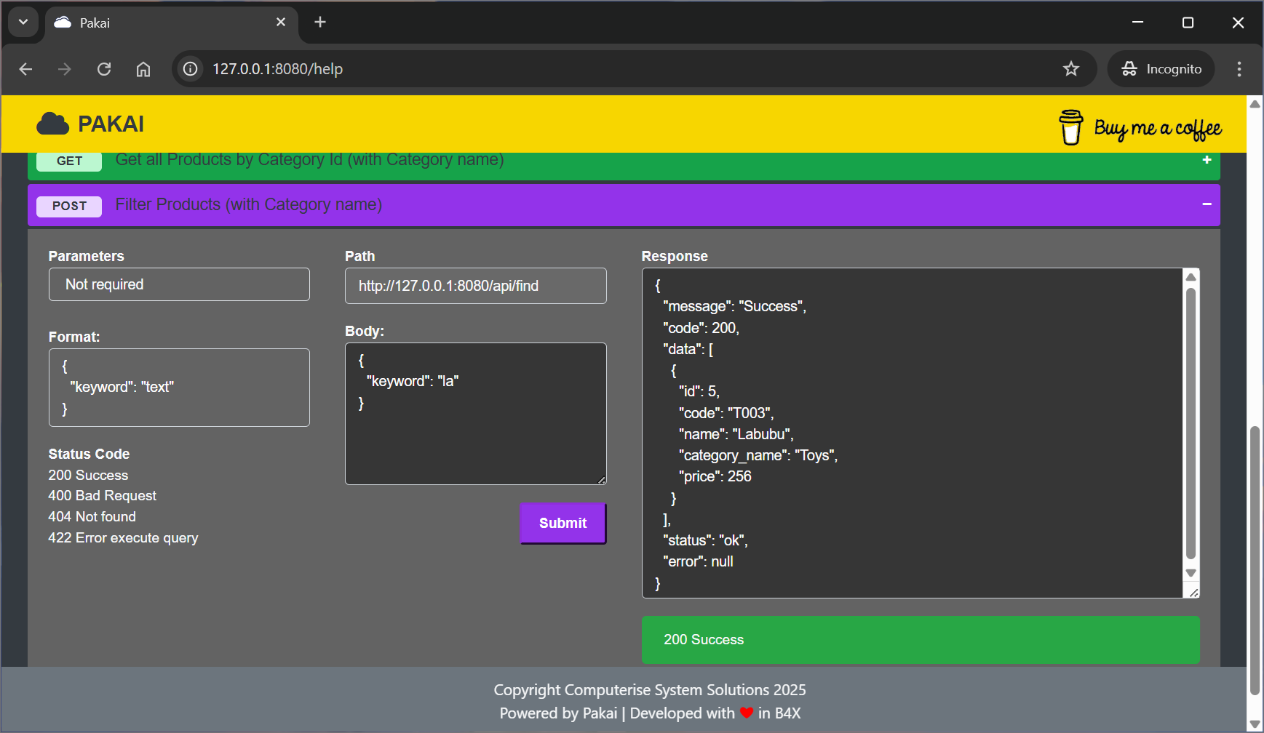1264x733 pixels.
Task: Click the Pakai cloud logo icon
Action: (x=52, y=124)
